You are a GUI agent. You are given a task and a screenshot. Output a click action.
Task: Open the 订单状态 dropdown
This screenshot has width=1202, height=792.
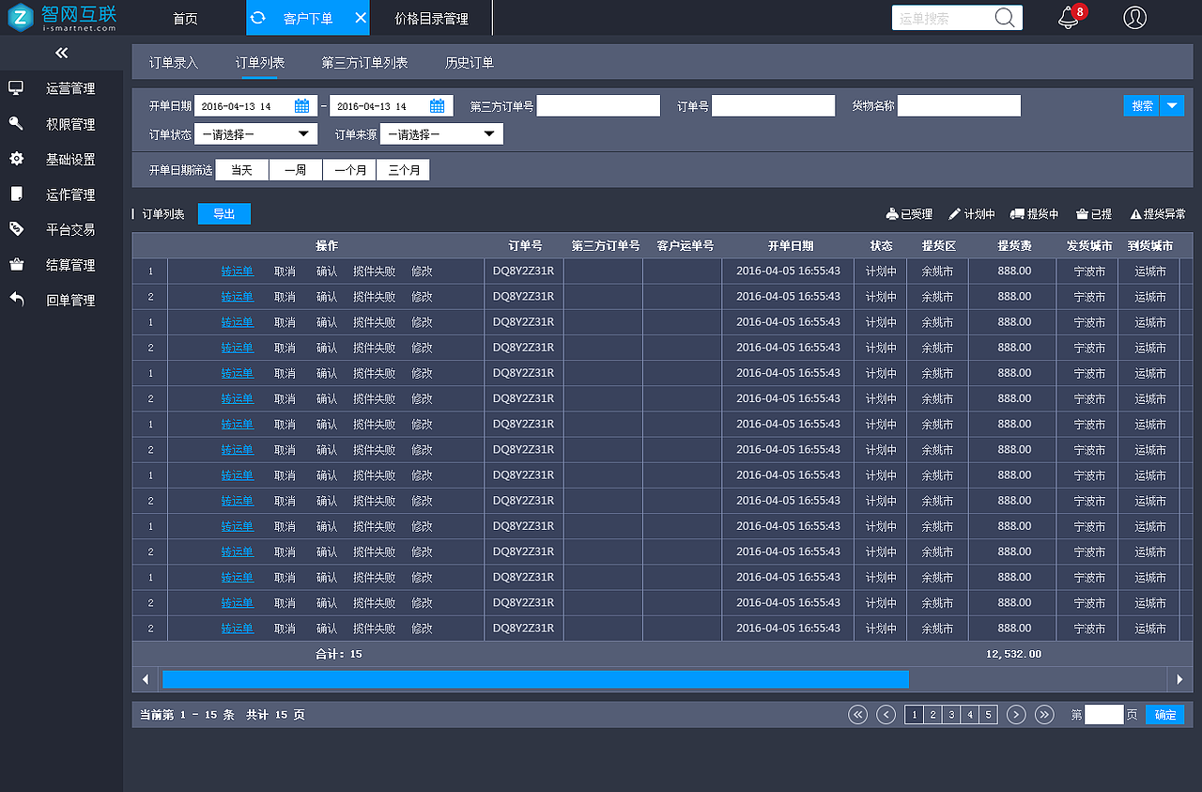click(256, 134)
